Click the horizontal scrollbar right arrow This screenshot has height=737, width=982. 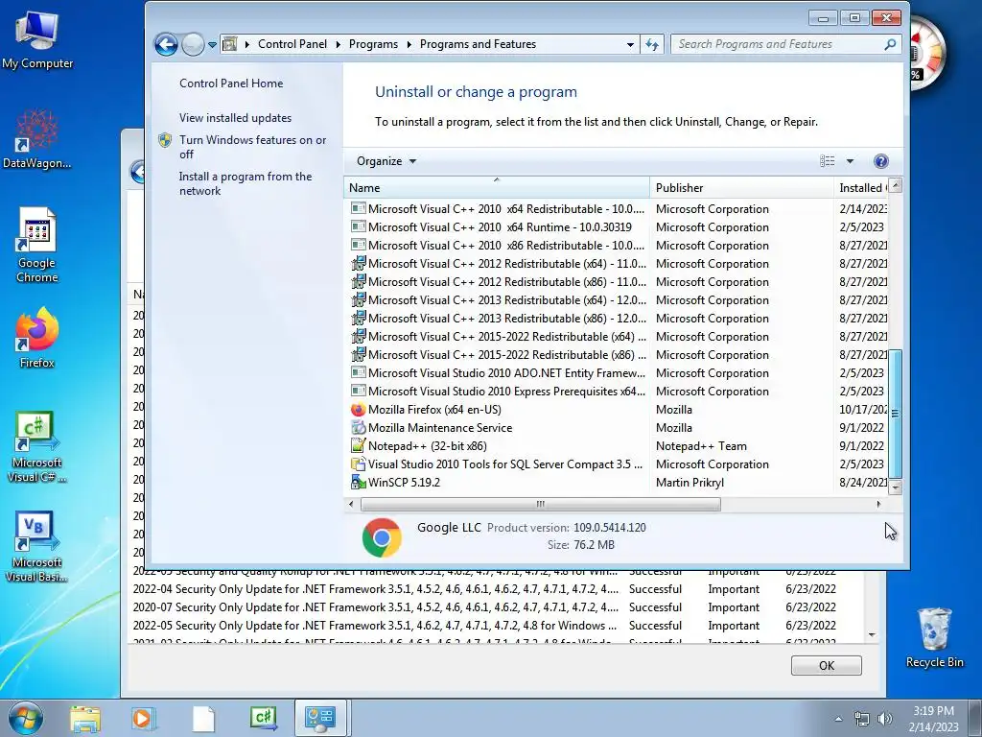click(878, 504)
